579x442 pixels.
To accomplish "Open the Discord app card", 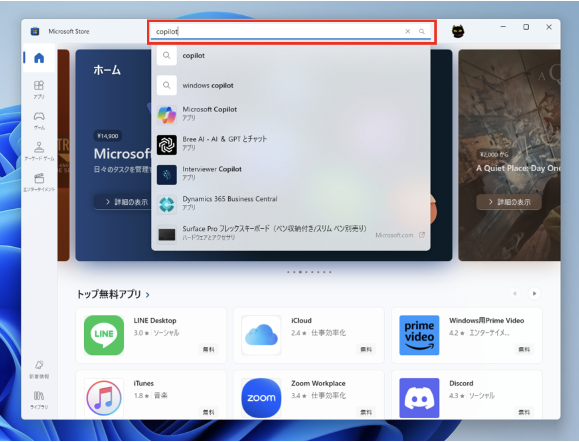I will point(467,395).
